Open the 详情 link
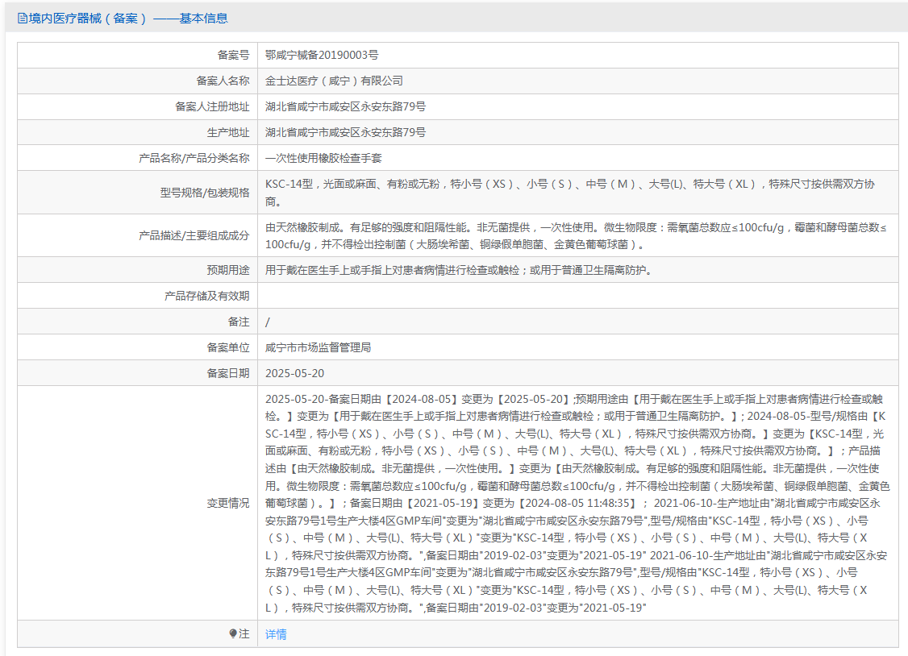The width and height of the screenshot is (908, 656). 276,634
